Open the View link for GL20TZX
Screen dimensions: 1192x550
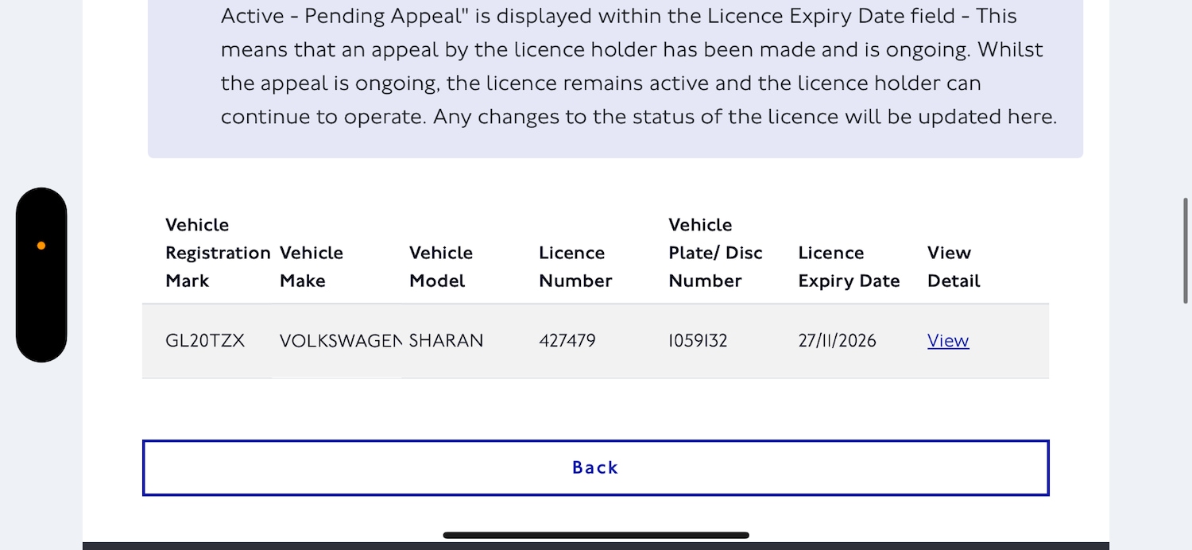947,341
